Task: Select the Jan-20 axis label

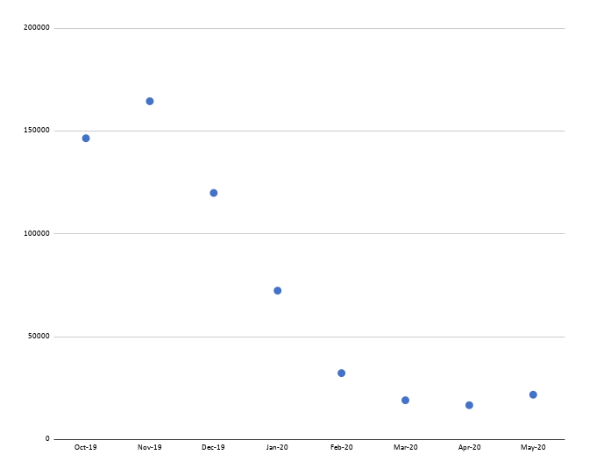Action: (277, 447)
